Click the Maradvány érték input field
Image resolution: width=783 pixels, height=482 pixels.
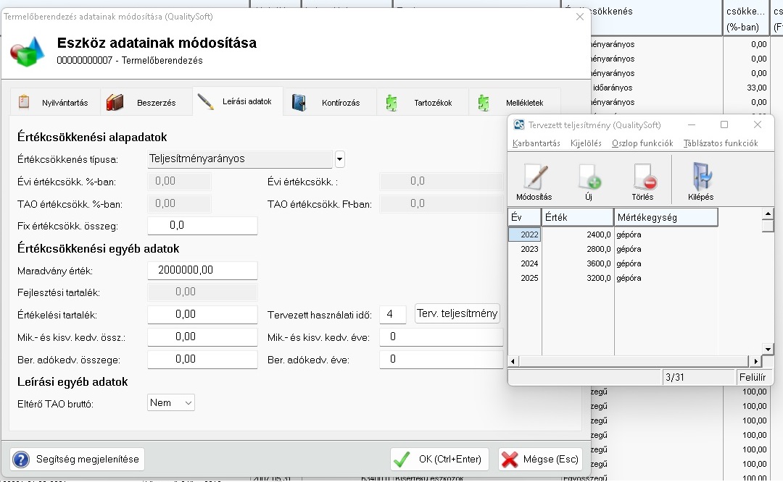pos(202,271)
